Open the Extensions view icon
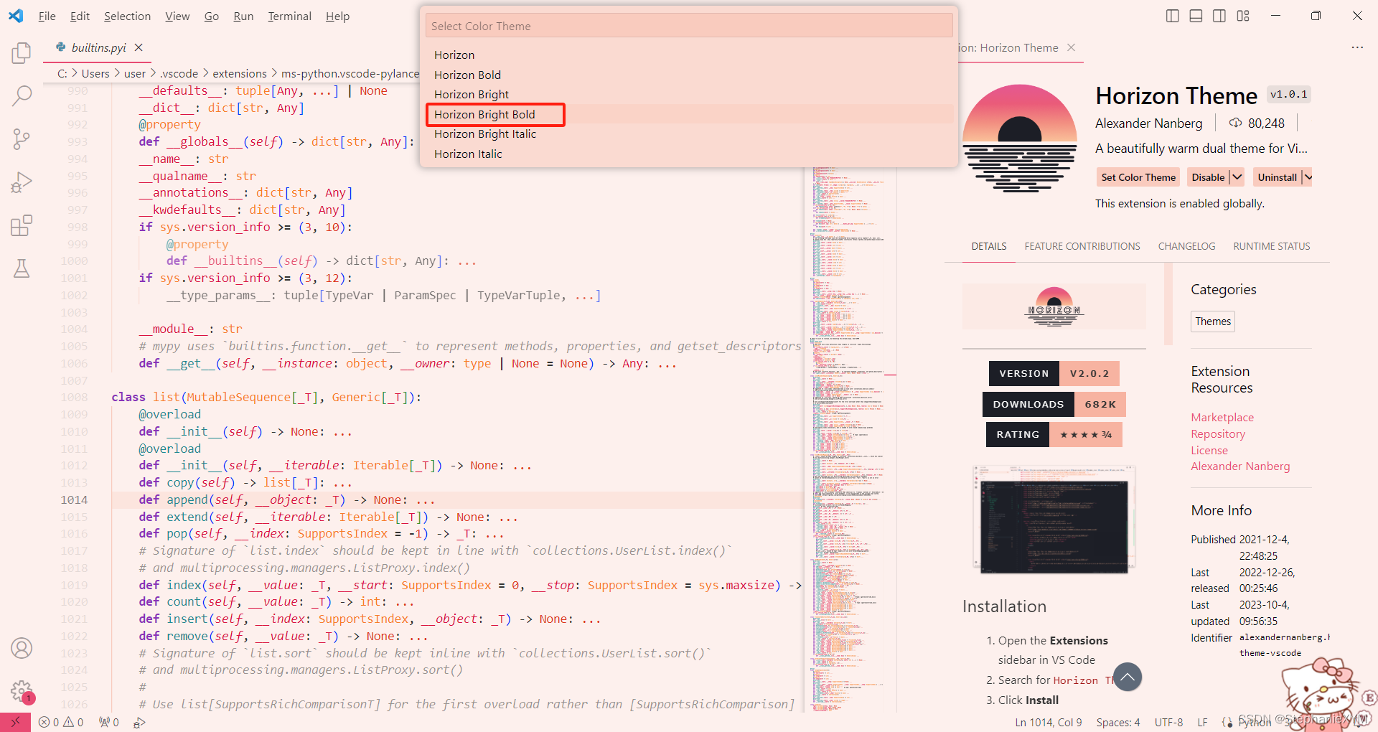1378x732 pixels. [22, 225]
